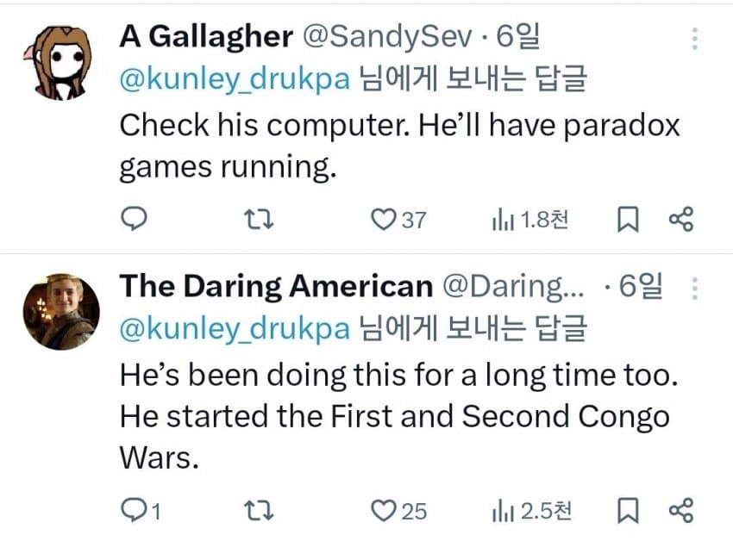Bookmark A Gallagher's tweet

pyautogui.click(x=628, y=220)
